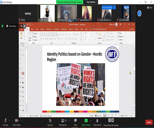
Task: Show next participants with blue arrow
Action: click(139, 13)
